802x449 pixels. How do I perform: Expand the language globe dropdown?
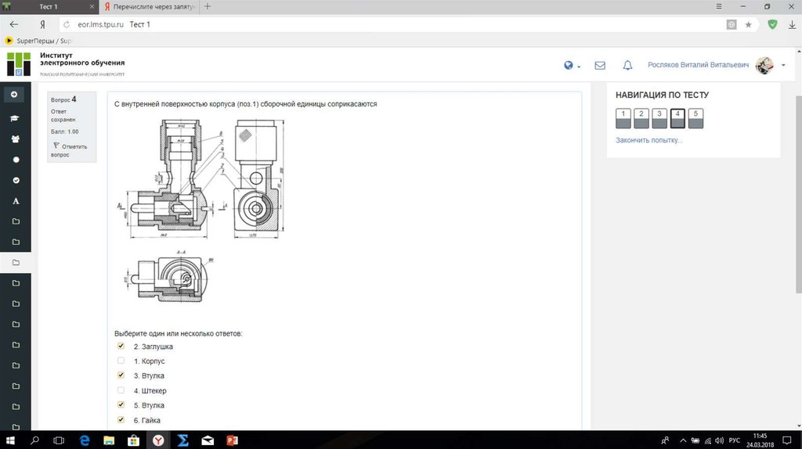click(572, 66)
